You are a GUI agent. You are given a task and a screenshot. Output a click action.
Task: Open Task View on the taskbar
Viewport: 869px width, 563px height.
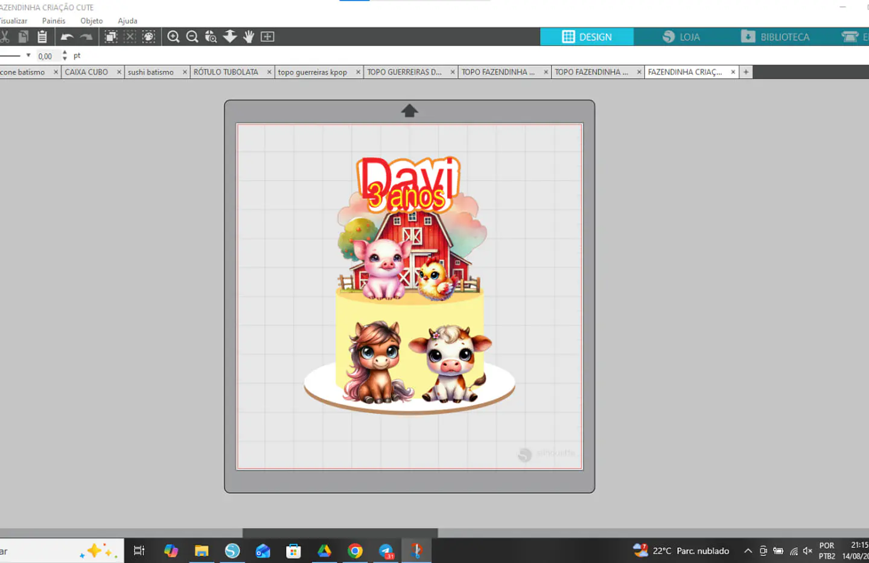(x=139, y=550)
